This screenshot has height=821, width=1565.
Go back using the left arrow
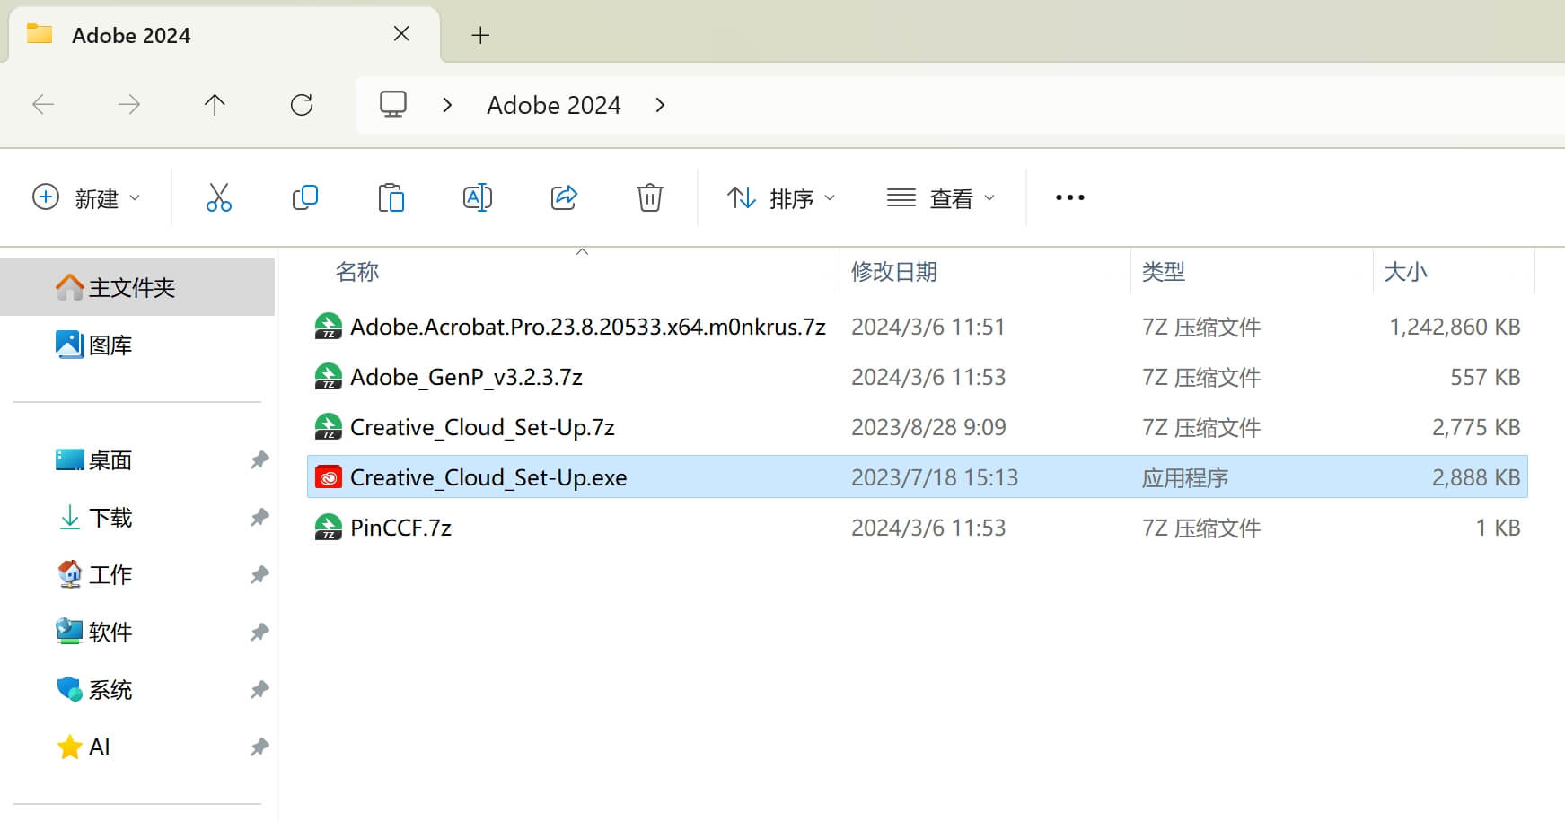43,105
